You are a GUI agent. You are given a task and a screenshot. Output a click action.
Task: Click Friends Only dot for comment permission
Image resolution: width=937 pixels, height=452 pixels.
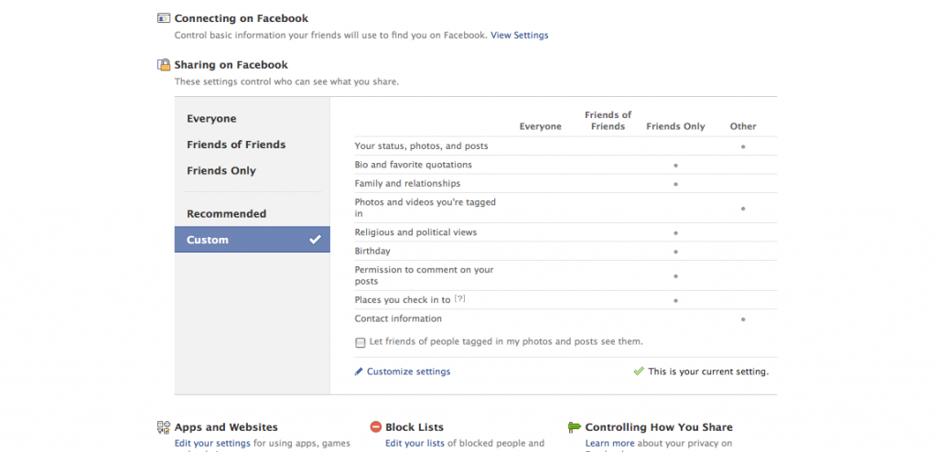pos(675,275)
